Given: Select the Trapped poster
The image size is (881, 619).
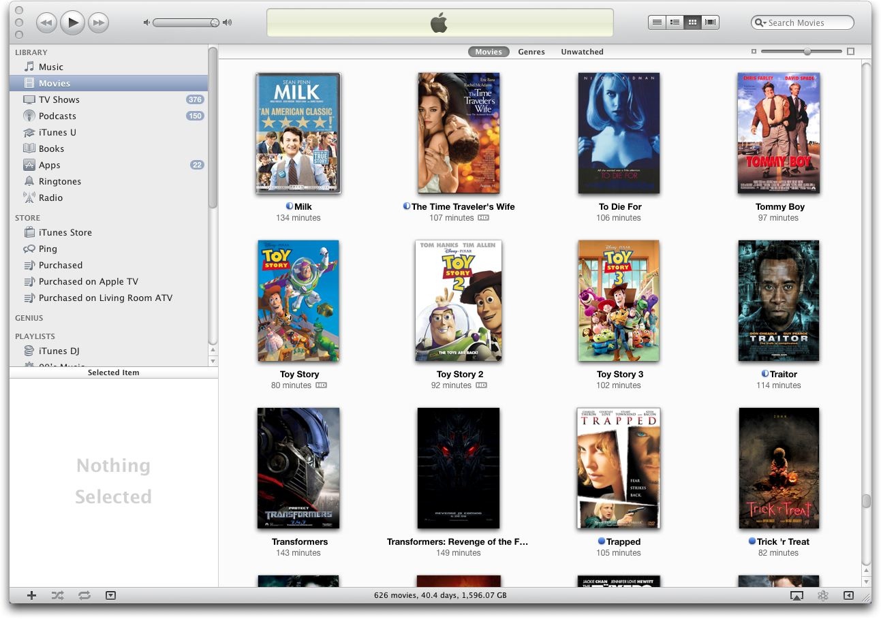Looking at the screenshot, I should [619, 469].
